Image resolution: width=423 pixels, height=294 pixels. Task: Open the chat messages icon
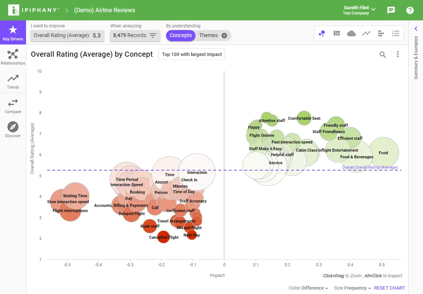391,10
